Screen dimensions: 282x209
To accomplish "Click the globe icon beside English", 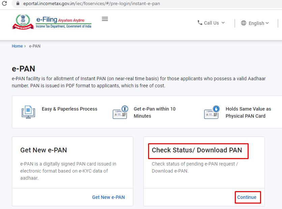I will (244, 23).
